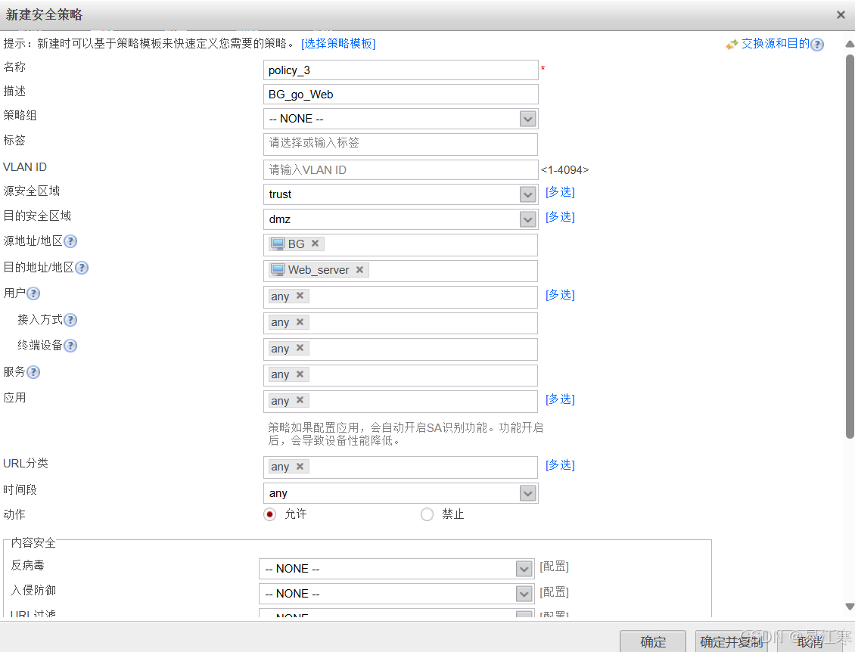Click 多选 link for 用户
The width and height of the screenshot is (855, 652).
(x=560, y=295)
